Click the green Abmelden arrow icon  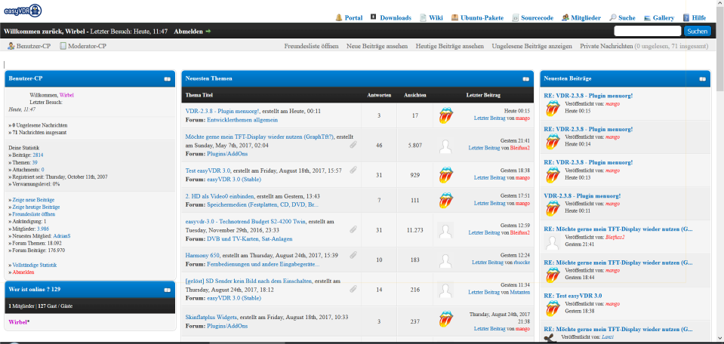pos(208,32)
